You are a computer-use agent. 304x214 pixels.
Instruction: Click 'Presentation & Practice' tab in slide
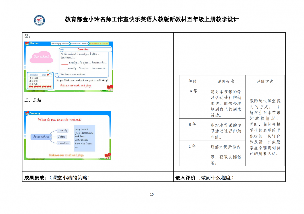79,43
